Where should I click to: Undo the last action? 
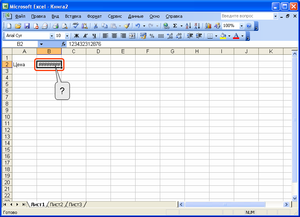coord(137,26)
